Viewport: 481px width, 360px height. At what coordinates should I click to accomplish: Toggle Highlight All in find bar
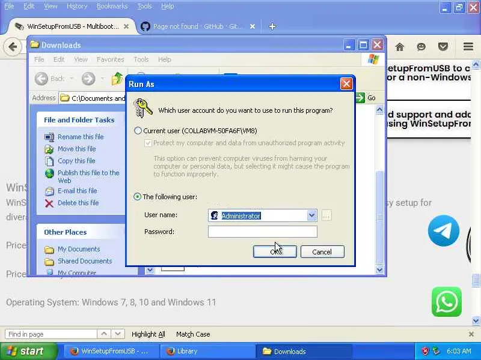coord(148,334)
